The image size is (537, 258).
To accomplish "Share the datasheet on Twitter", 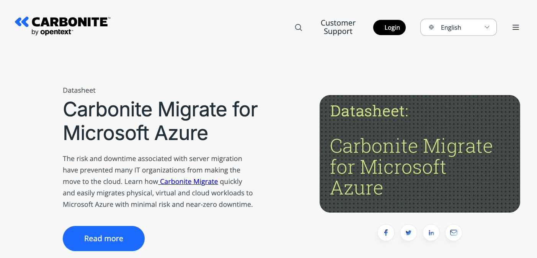I will click(408, 232).
